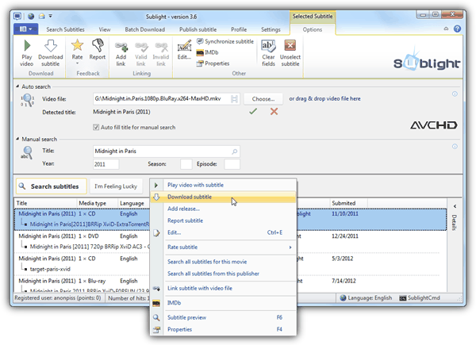
Task: Click SublightCmd in status bar
Action: [x=420, y=298]
